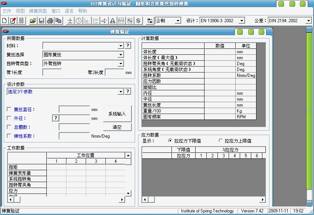Open the 语言 menu

pyautogui.click(x=69, y=11)
